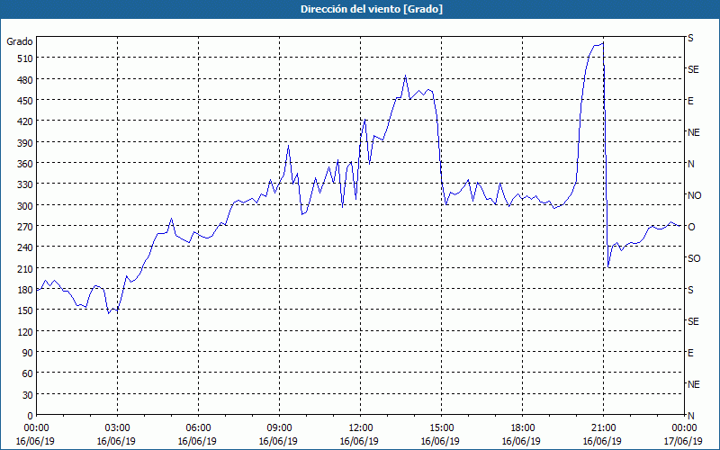Click the chart title Dirección del viento [Grado]

click(372, 9)
